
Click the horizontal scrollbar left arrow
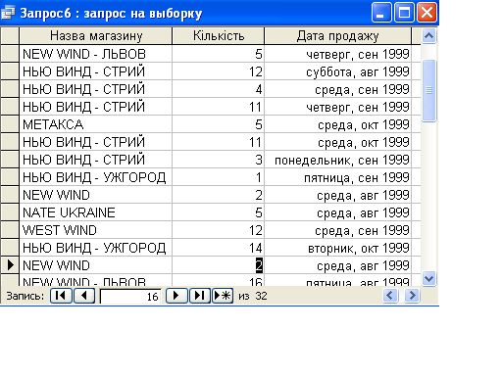pos(390,296)
